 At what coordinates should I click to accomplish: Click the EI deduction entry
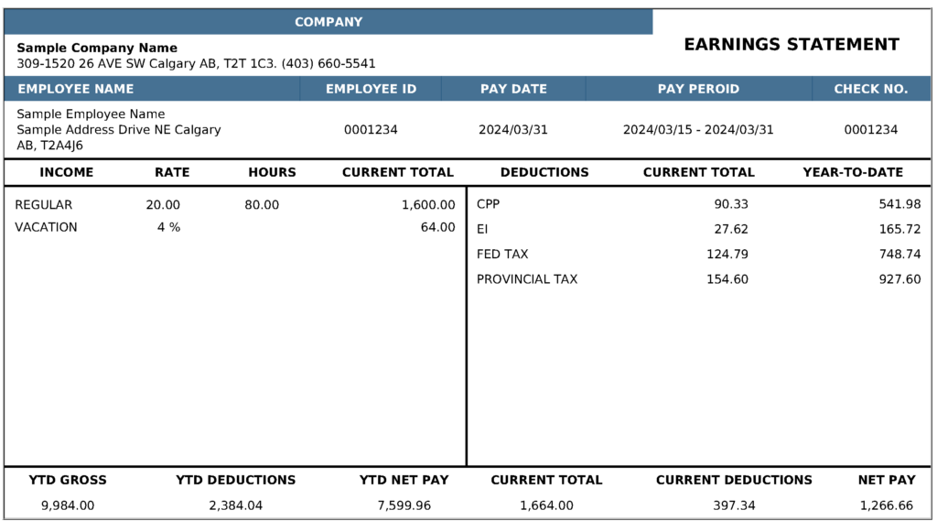[x=480, y=230]
